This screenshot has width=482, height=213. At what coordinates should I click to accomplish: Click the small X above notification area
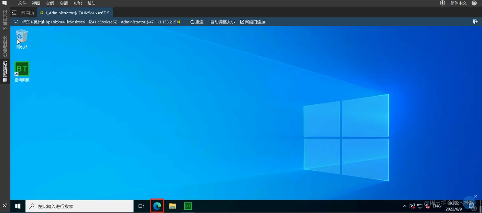pos(476,196)
